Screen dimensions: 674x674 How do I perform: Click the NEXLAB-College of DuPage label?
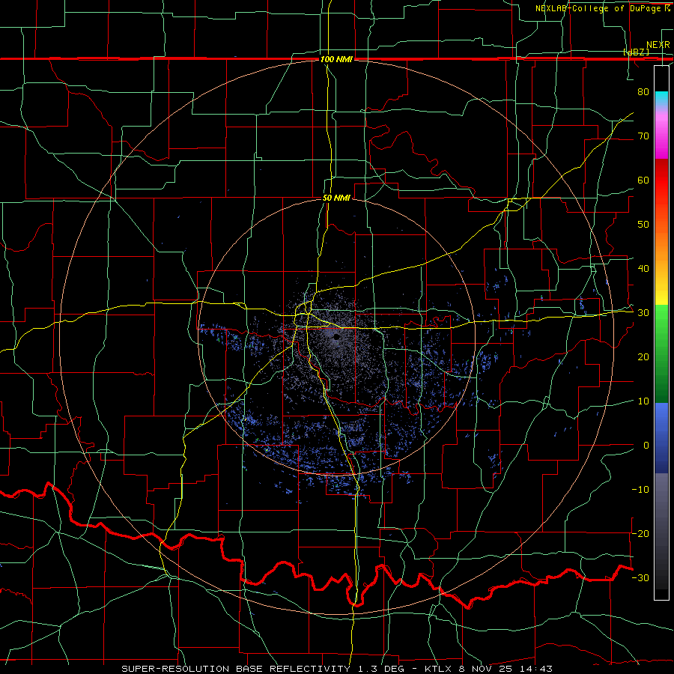tap(602, 8)
